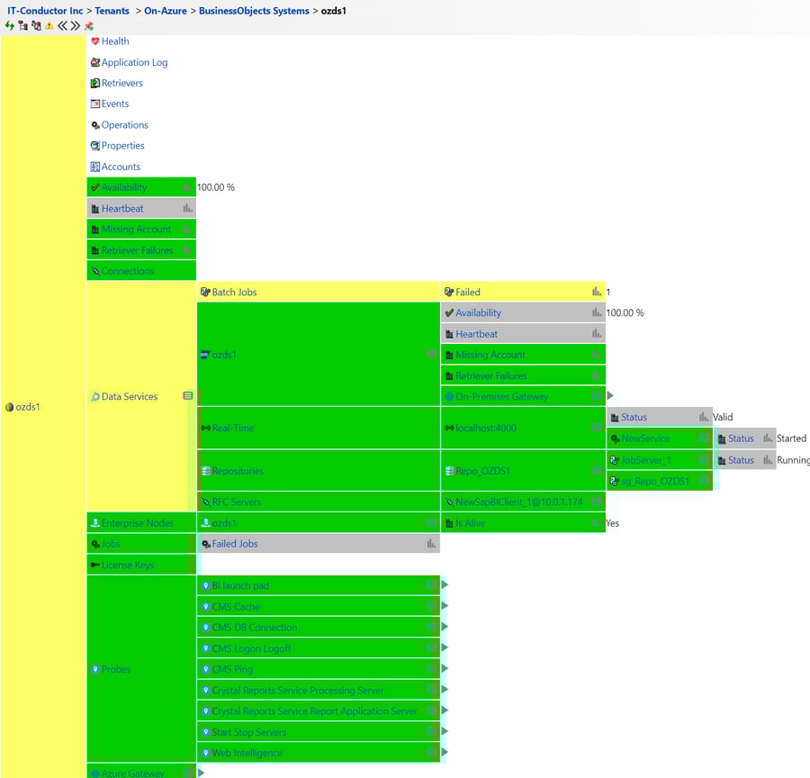
Task: Click the green refresh arrows toolbar icon
Action: click(9, 25)
